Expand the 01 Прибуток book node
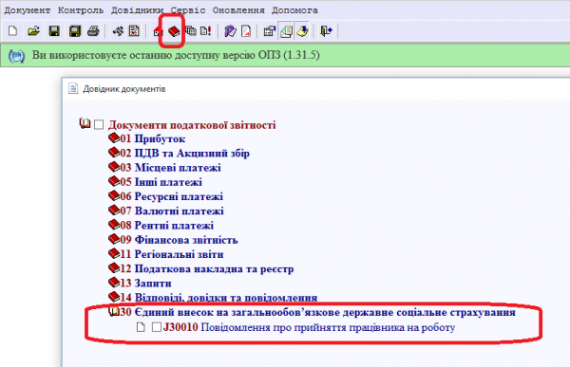This screenshot has height=367, width=570. tap(114, 138)
